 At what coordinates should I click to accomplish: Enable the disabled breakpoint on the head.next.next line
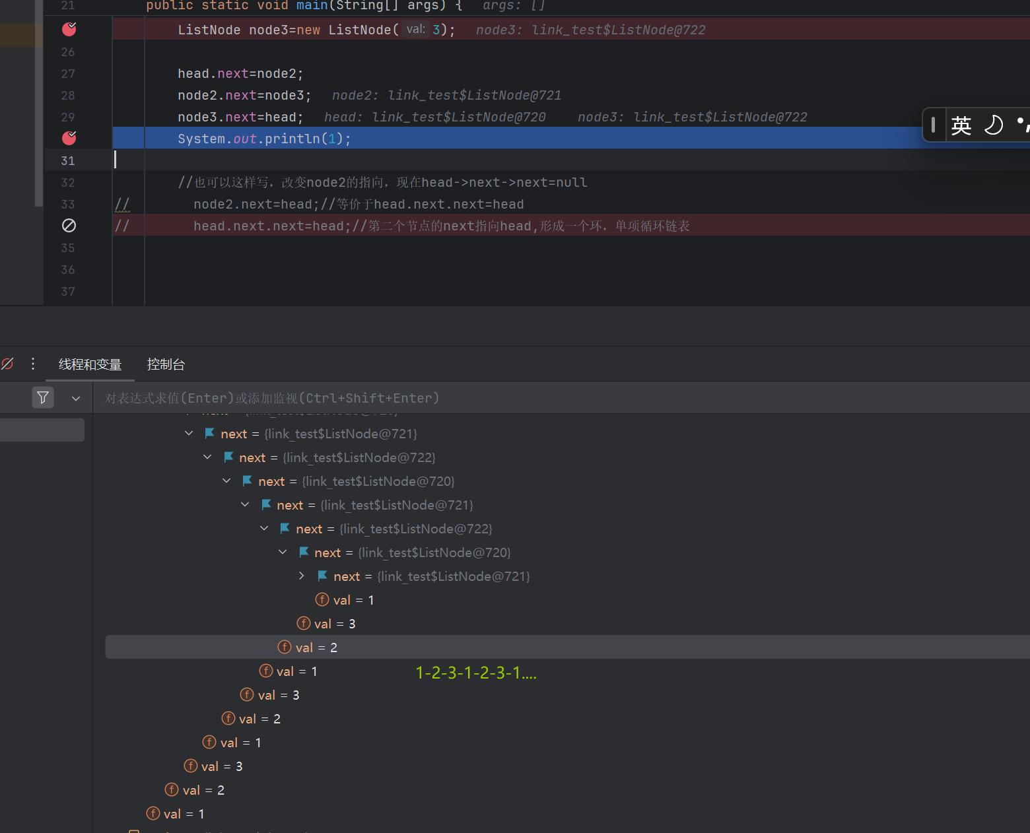click(x=69, y=226)
